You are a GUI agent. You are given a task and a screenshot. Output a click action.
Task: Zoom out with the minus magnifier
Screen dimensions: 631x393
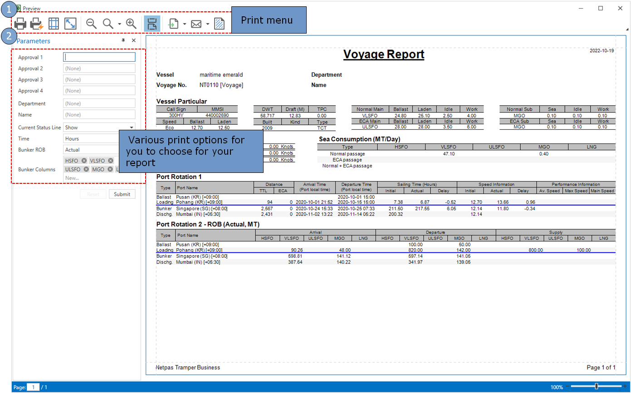click(x=91, y=24)
